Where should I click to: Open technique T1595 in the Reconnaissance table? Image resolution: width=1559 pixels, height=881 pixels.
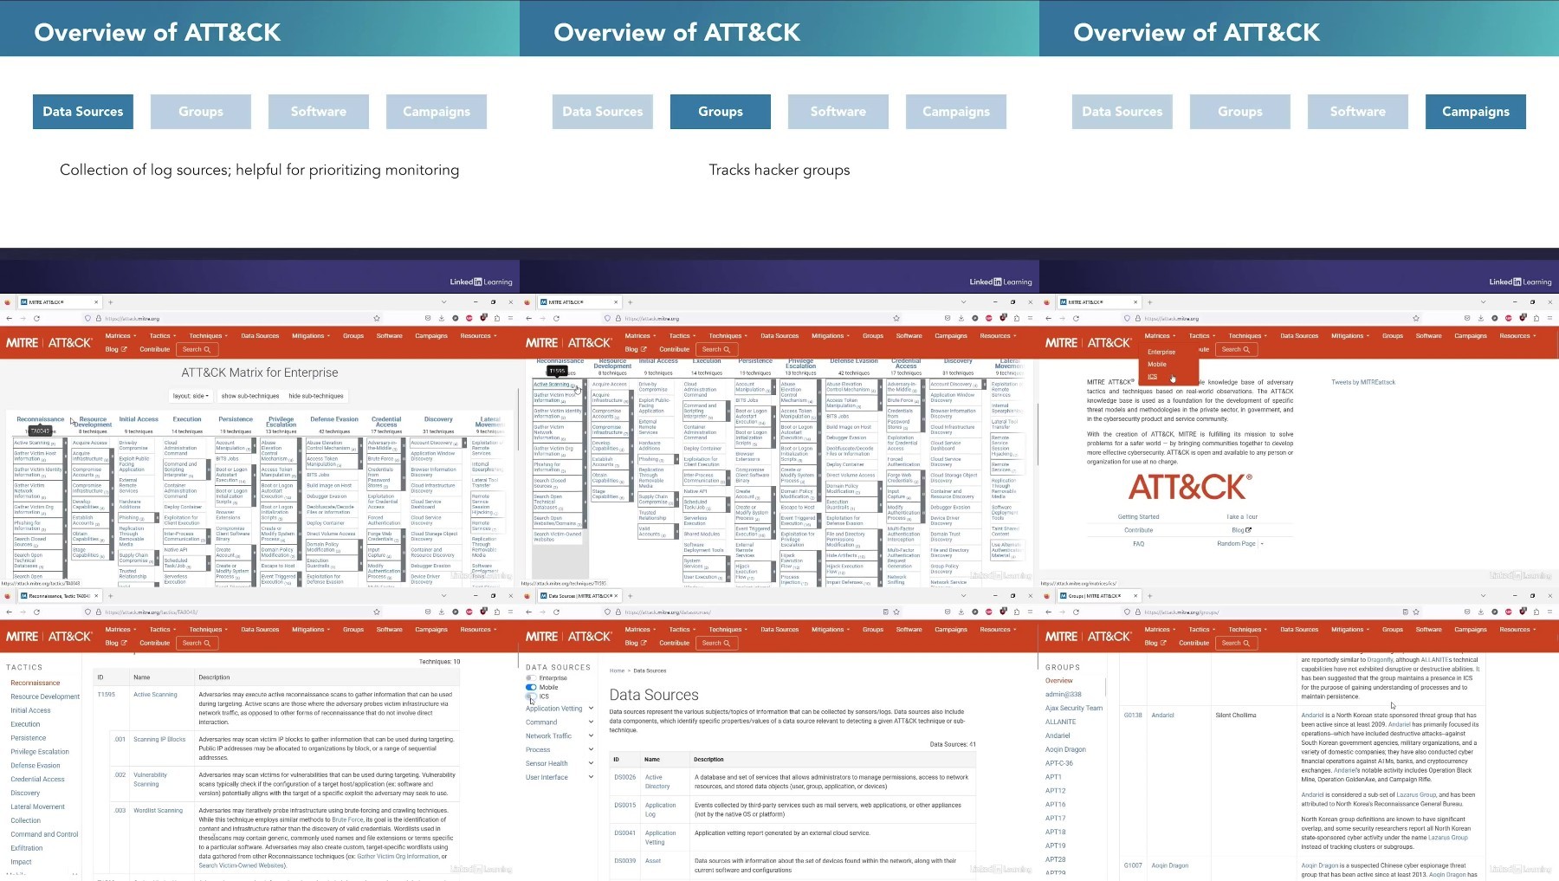(x=106, y=695)
